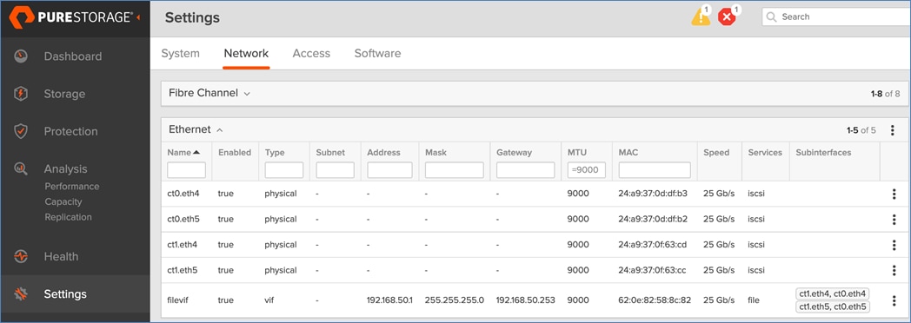Open the red critical alerts icon

(726, 16)
